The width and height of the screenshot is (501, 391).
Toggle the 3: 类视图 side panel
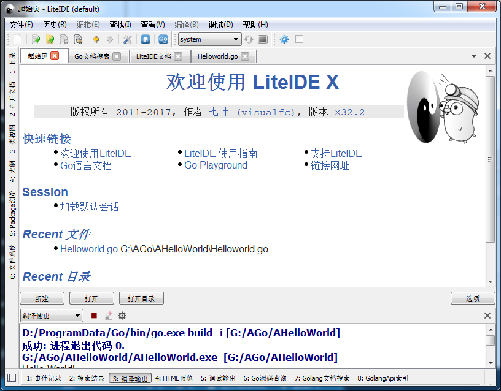tap(12, 139)
